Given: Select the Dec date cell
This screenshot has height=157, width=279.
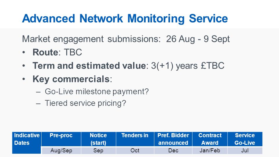Looking at the screenshot, I should 173,150.
